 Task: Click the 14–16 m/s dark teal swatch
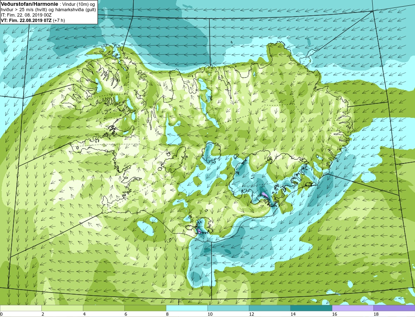[x=311, y=308]
